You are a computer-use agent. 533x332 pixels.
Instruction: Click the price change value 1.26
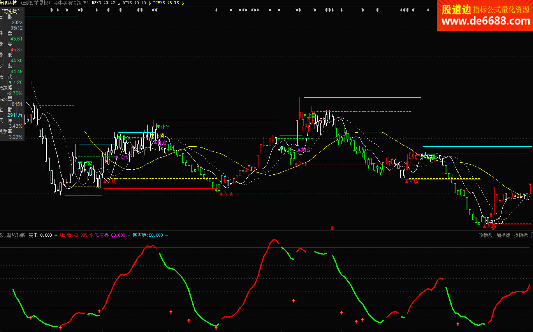point(18,83)
